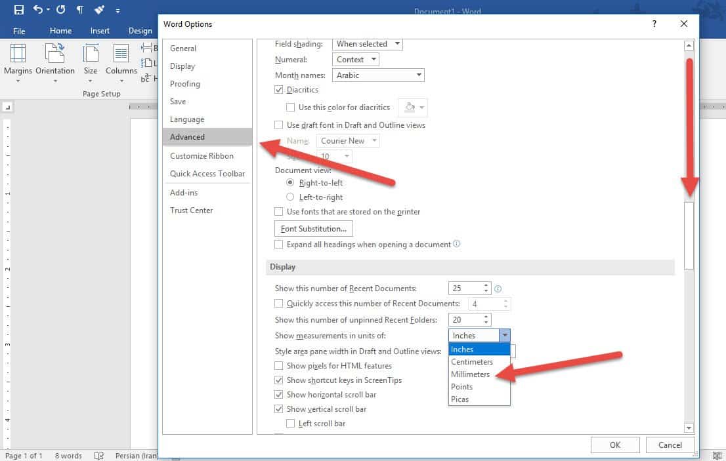The image size is (726, 461).
Task: Click the Save icon in Quick Access Toolbar
Action: (18, 10)
